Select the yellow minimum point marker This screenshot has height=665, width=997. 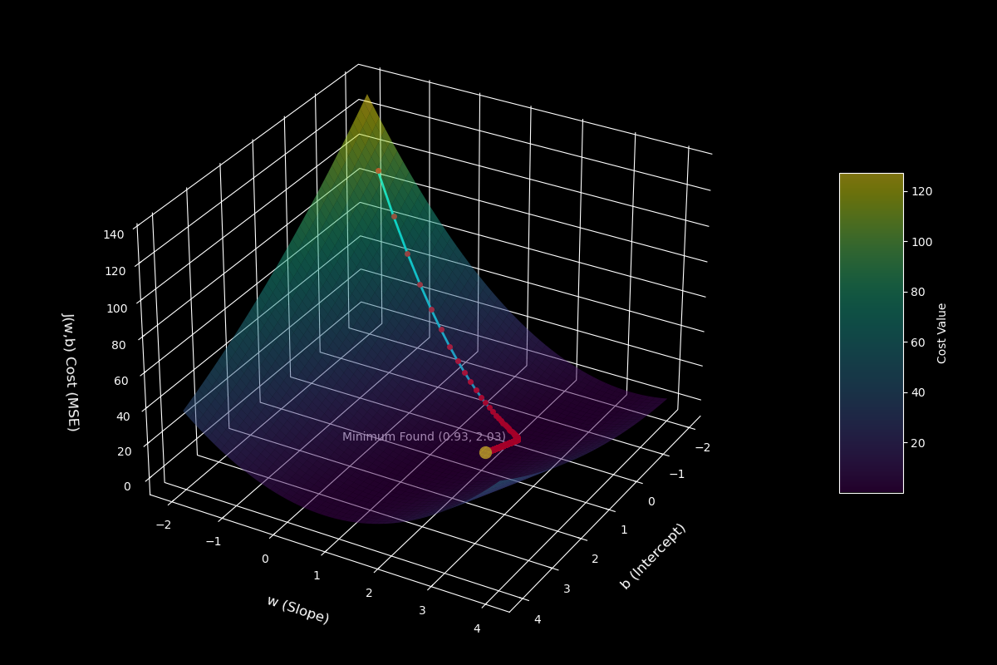pos(484,451)
